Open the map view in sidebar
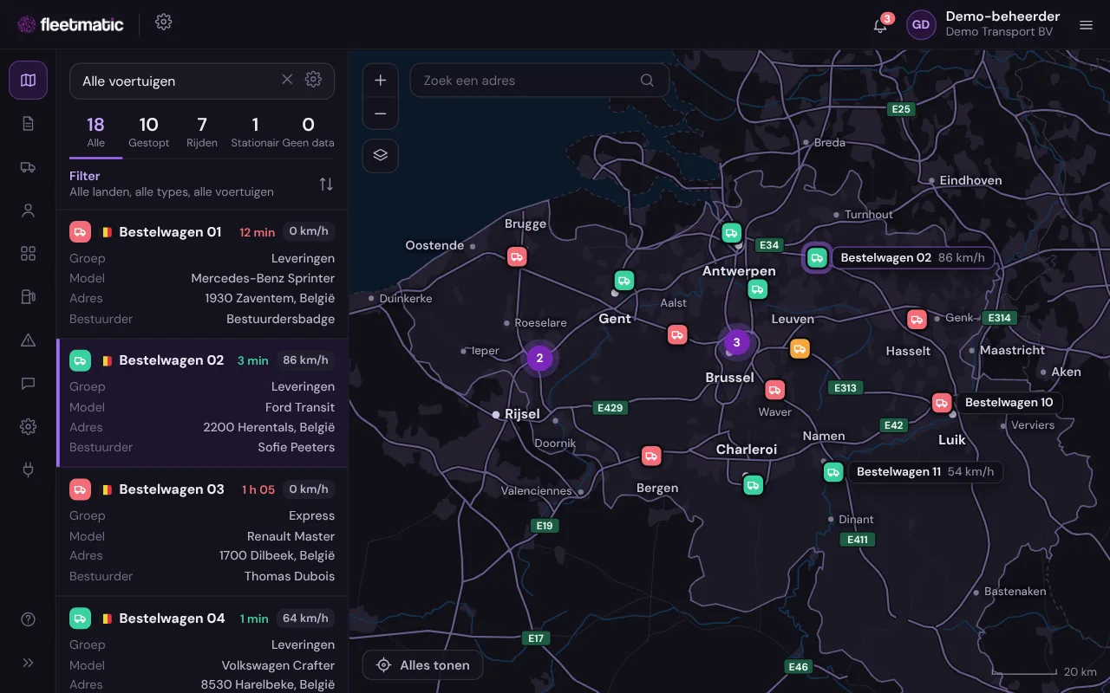Screen dimensions: 1110x693 (x=28, y=81)
